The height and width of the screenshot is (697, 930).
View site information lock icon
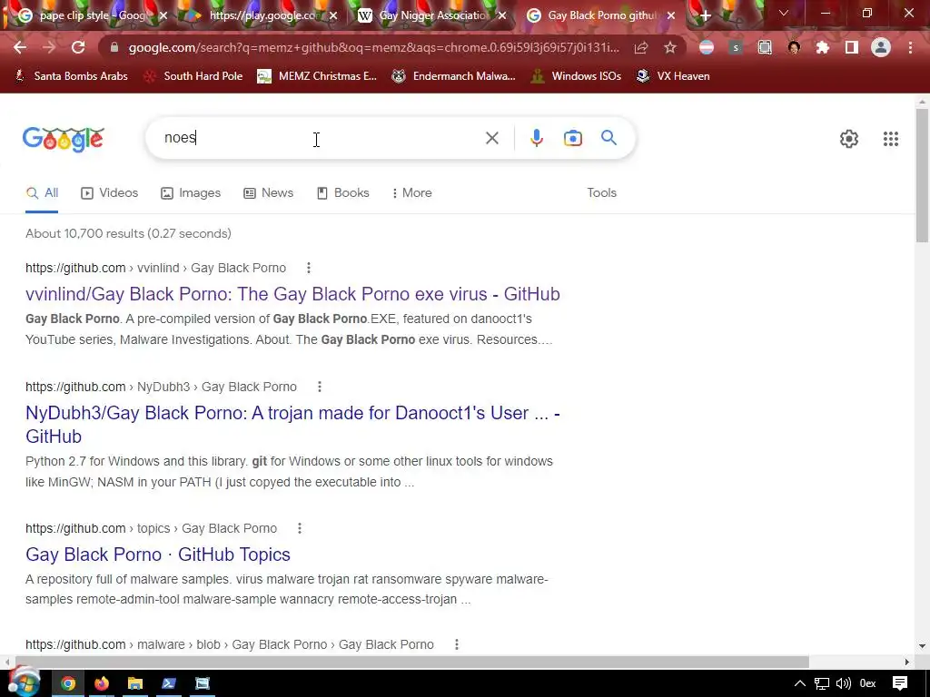click(114, 48)
